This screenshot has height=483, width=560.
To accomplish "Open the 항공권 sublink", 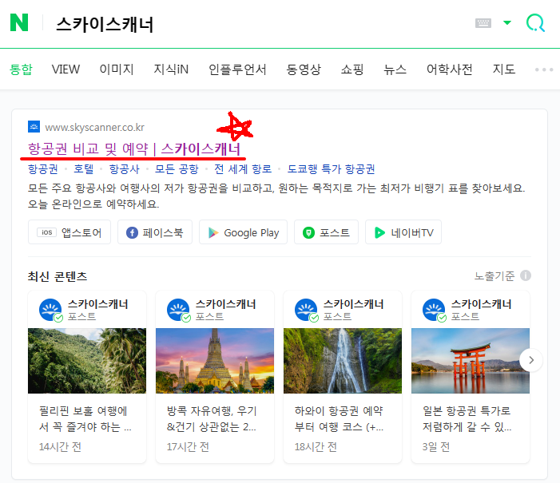I will (x=43, y=169).
